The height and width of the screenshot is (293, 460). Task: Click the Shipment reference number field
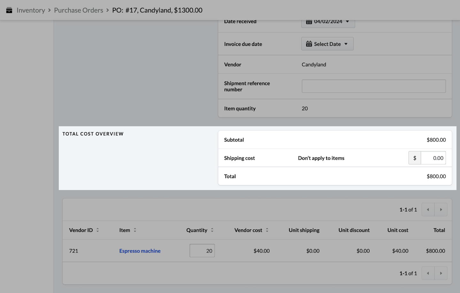click(x=373, y=86)
